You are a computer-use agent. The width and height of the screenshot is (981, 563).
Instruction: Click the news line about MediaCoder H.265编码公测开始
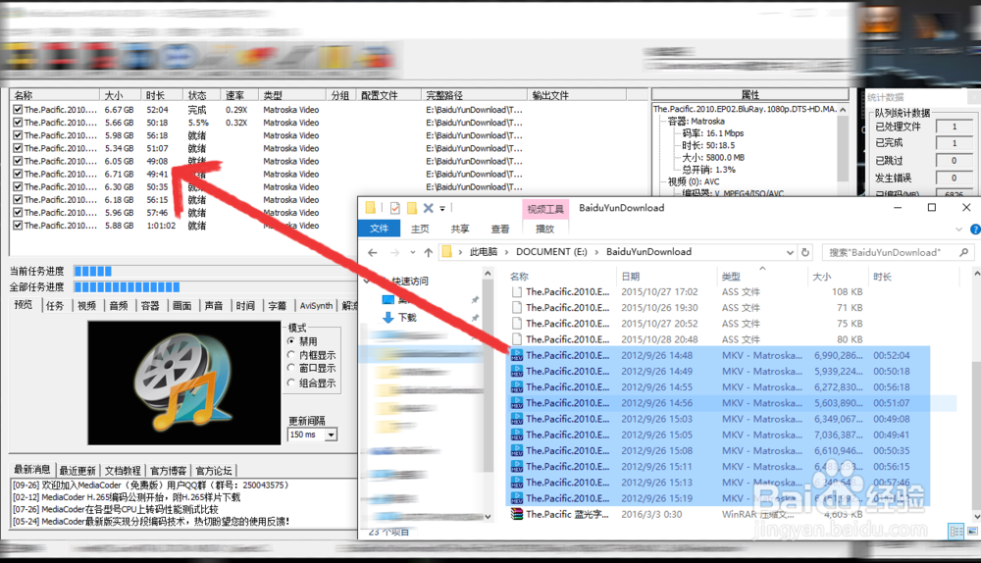[x=127, y=497]
